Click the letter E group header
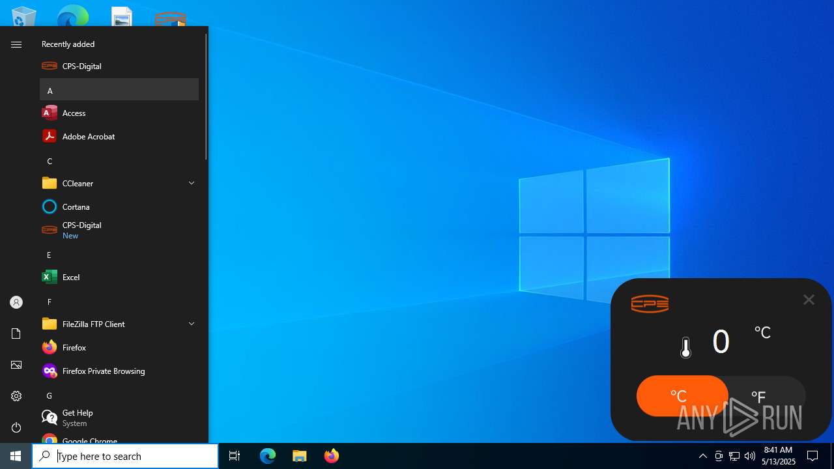This screenshot has width=834, height=469. (x=119, y=254)
